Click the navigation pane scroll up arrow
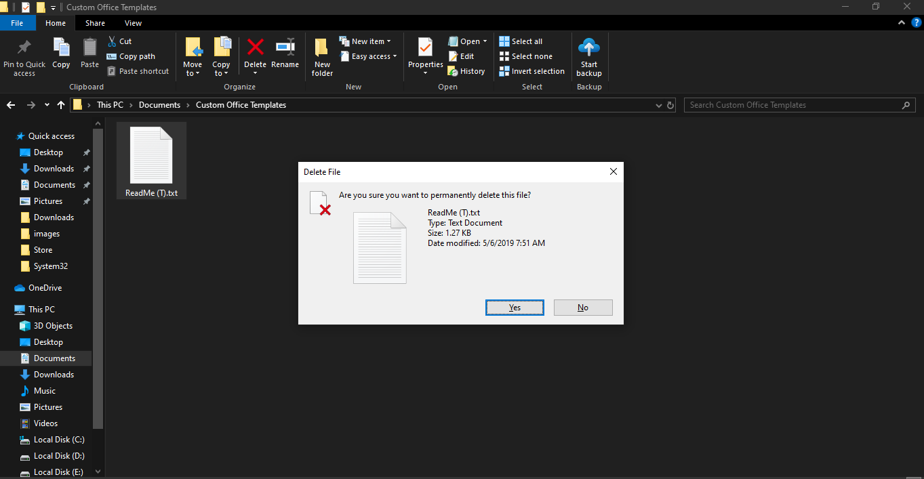 [x=98, y=124]
